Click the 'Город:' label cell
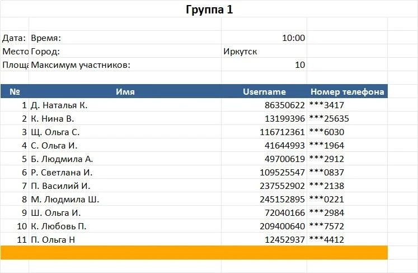 pyautogui.click(x=125, y=51)
